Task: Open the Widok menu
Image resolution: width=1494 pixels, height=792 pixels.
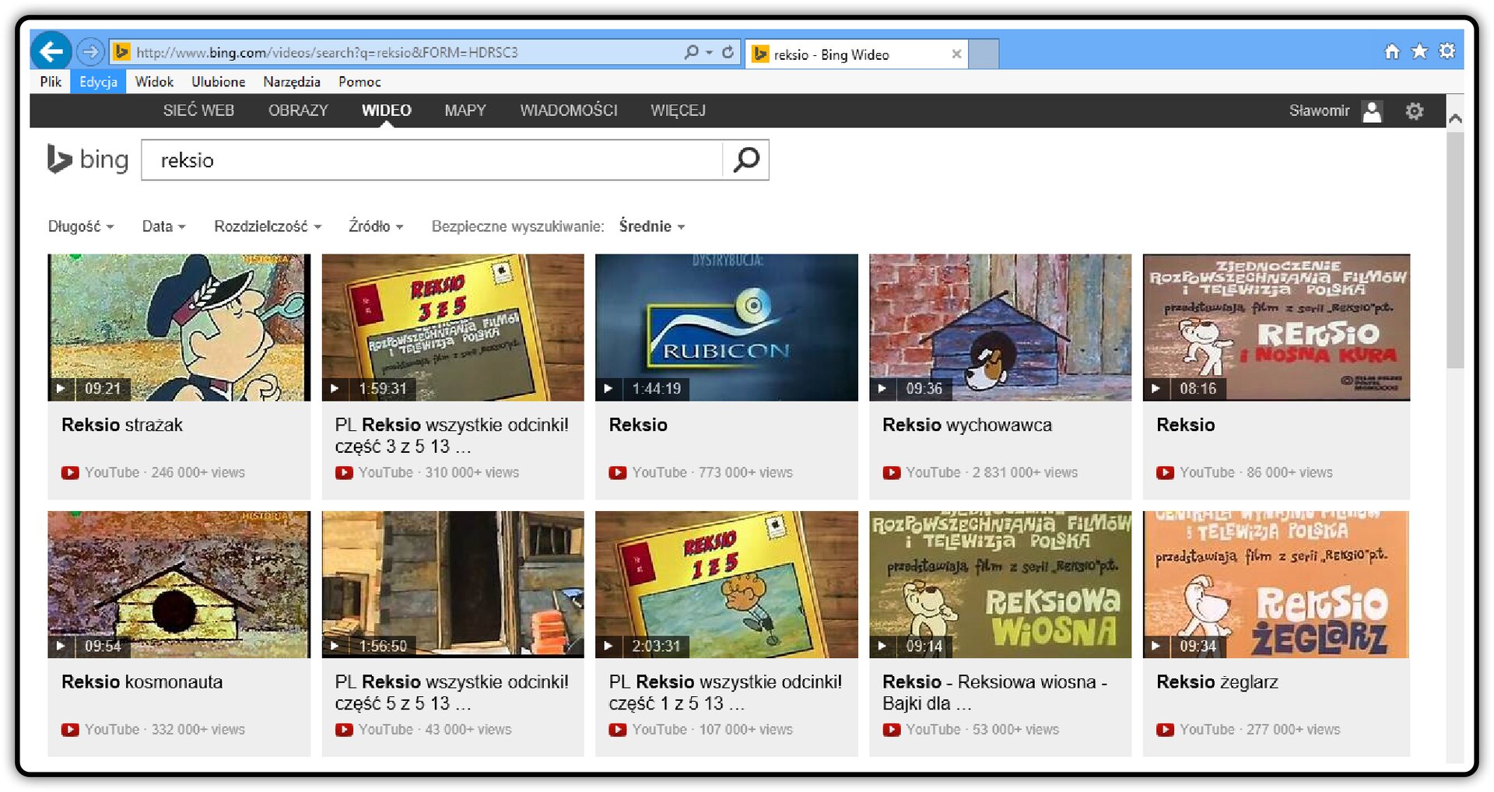Action: coord(154,82)
